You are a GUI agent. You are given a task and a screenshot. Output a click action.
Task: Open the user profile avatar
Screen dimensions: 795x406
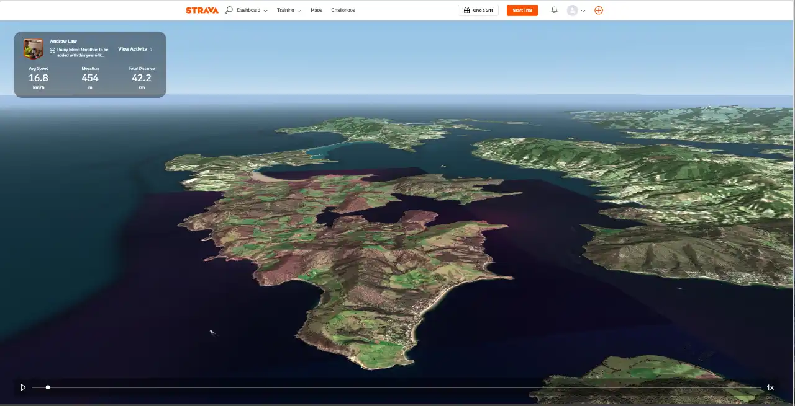[573, 10]
